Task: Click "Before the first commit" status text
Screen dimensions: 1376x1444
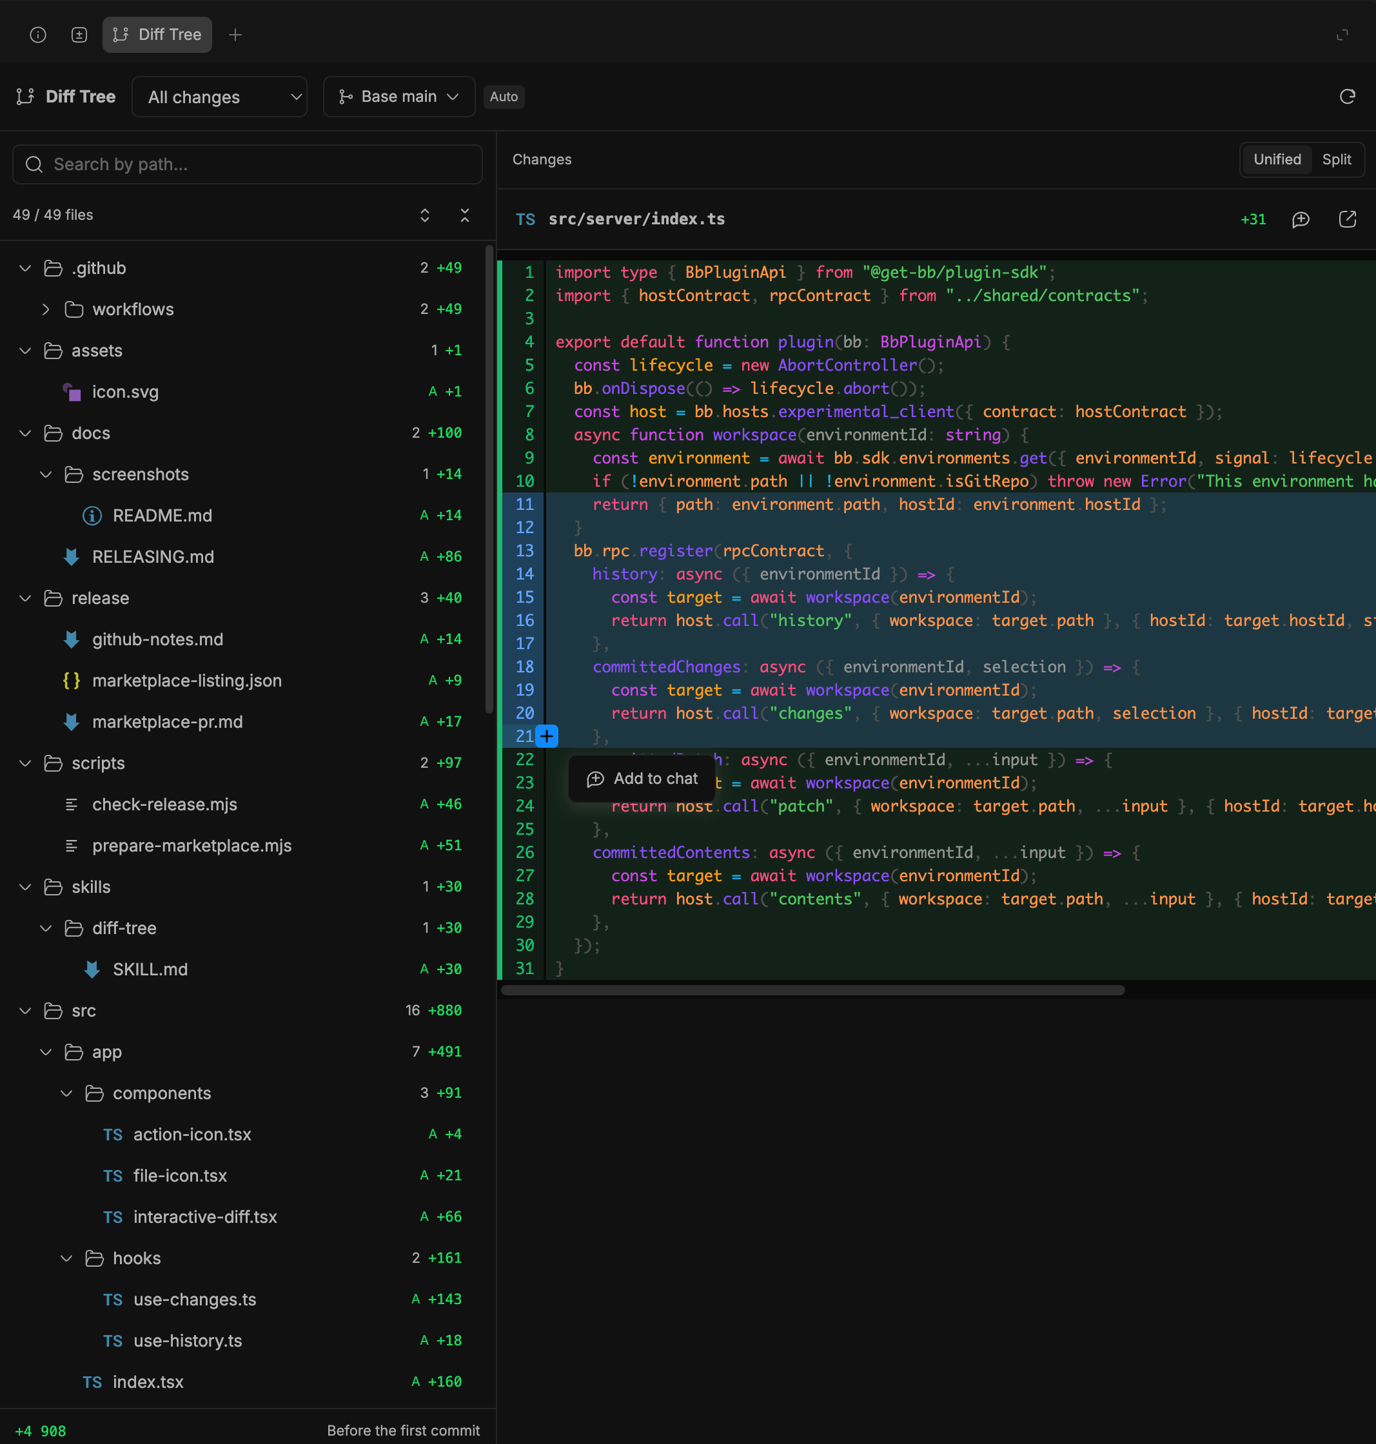Action: click(x=403, y=1430)
